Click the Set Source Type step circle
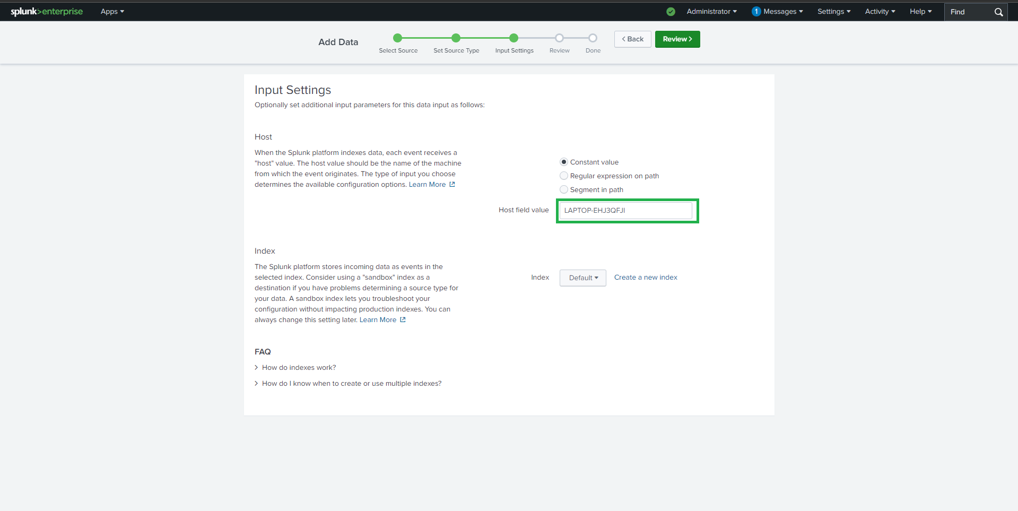 click(x=456, y=38)
